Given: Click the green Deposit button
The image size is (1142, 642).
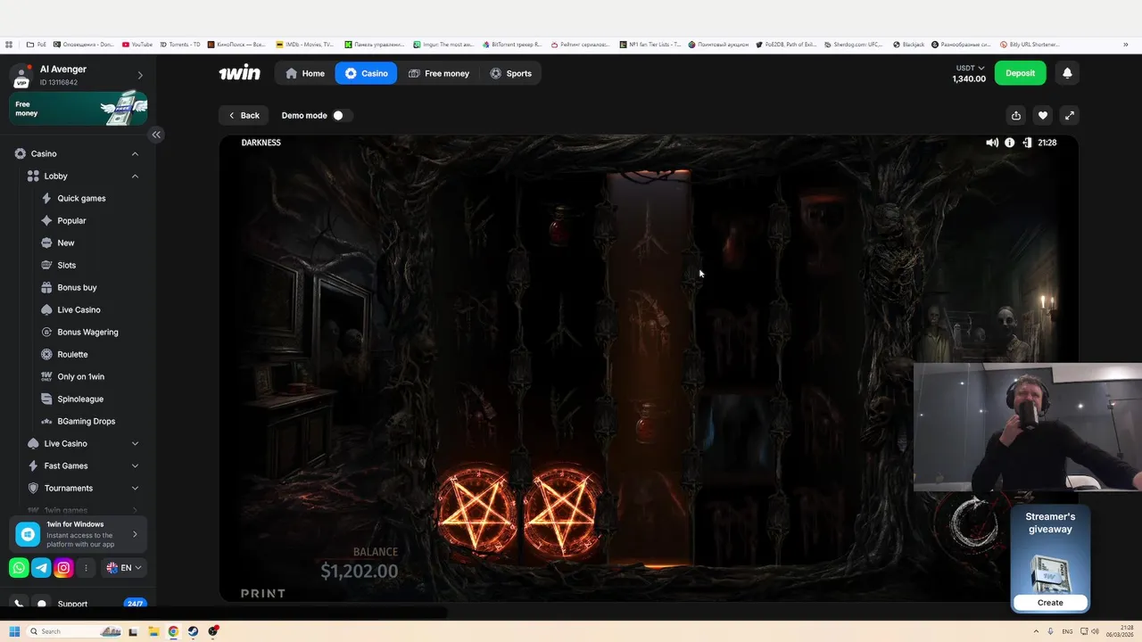Looking at the screenshot, I should coord(1021,73).
